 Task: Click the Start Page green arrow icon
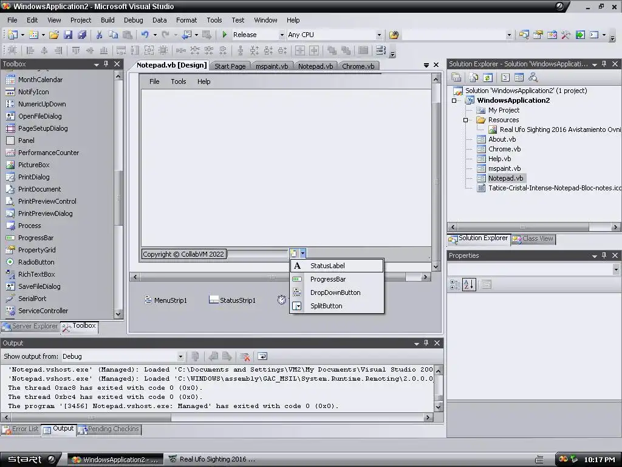580,35
